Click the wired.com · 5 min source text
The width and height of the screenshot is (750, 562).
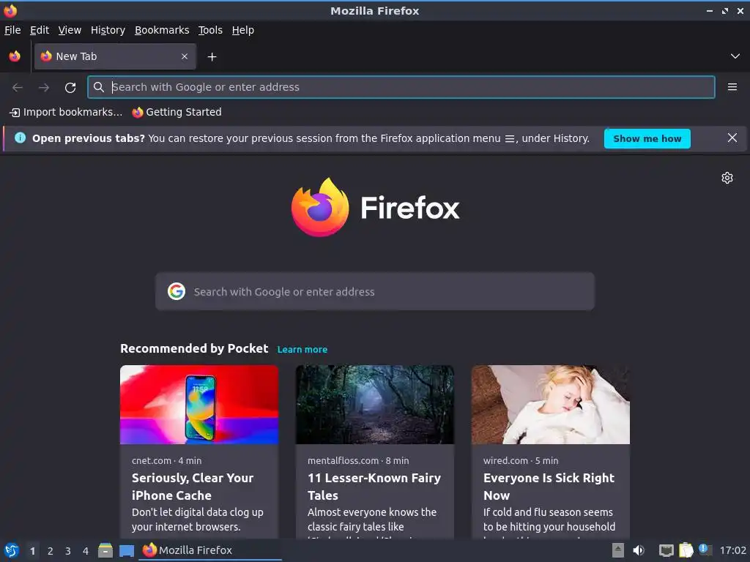(521, 461)
